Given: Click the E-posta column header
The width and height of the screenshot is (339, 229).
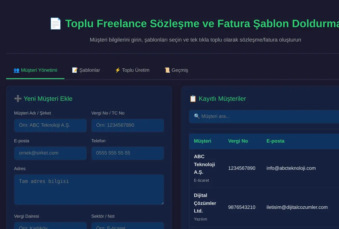Looking at the screenshot, I should 275,141.
